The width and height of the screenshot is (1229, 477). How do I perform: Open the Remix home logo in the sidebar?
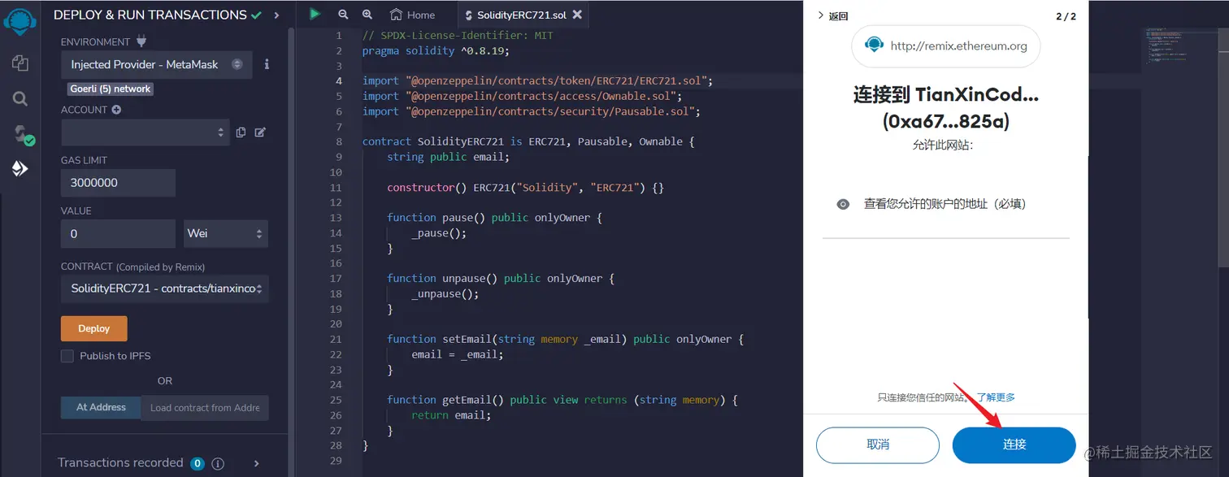[19, 20]
